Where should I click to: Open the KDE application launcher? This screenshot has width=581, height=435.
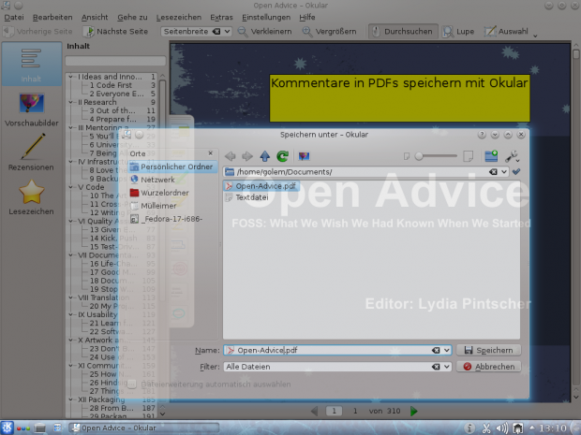8,428
